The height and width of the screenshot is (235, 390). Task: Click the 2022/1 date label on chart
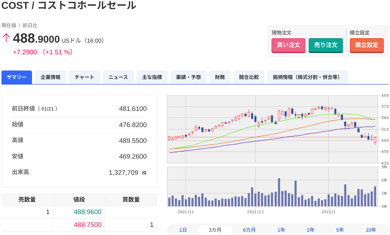328,212
